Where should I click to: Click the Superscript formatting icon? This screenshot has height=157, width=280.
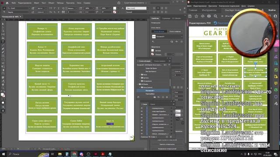click(55, 8)
